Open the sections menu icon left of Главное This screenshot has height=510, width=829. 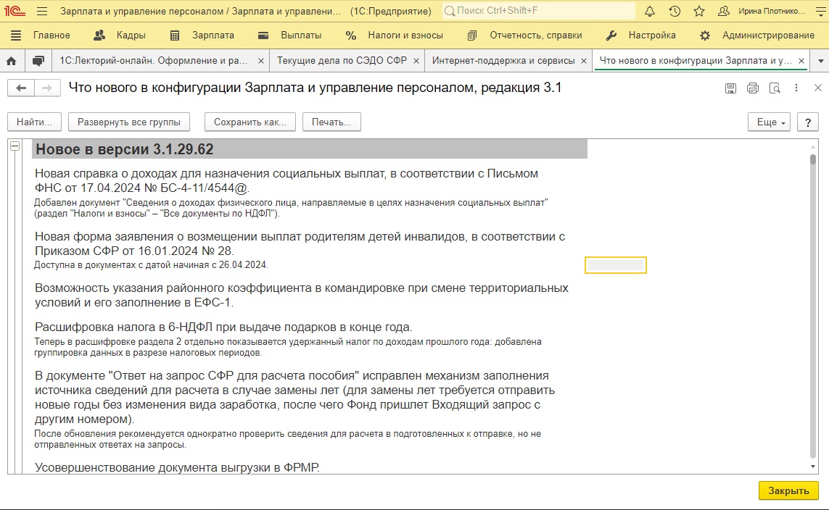pyautogui.click(x=16, y=35)
